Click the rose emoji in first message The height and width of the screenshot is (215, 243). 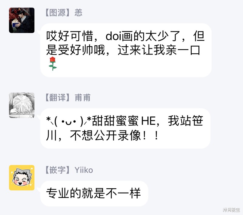(53, 64)
